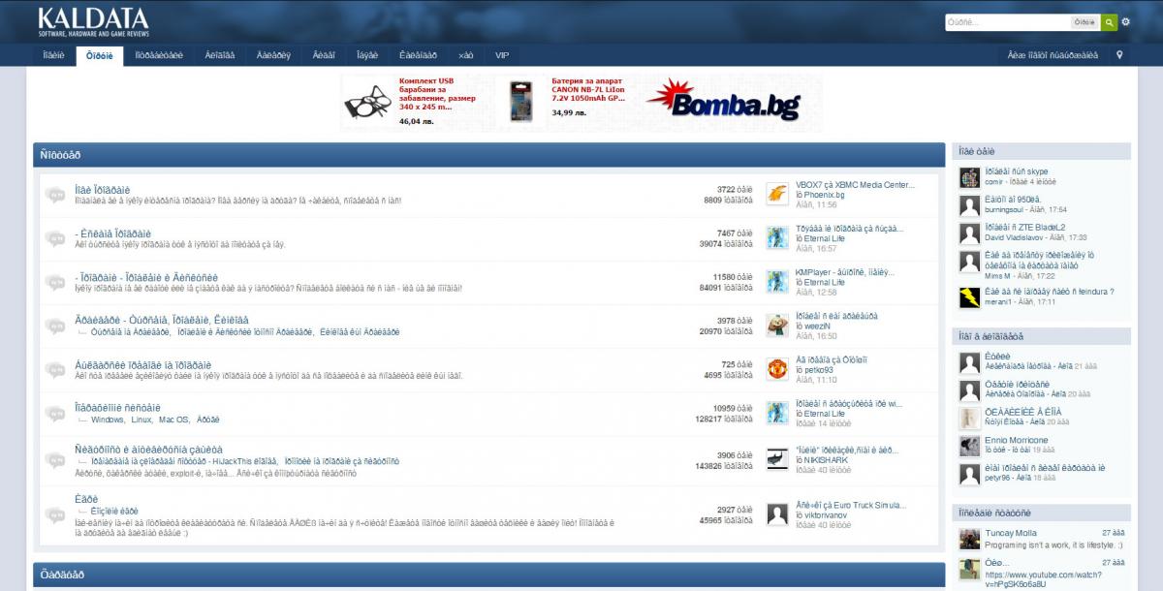This screenshot has width=1163, height=591.
Task: Open the Linux subforum link
Action: click(x=141, y=420)
